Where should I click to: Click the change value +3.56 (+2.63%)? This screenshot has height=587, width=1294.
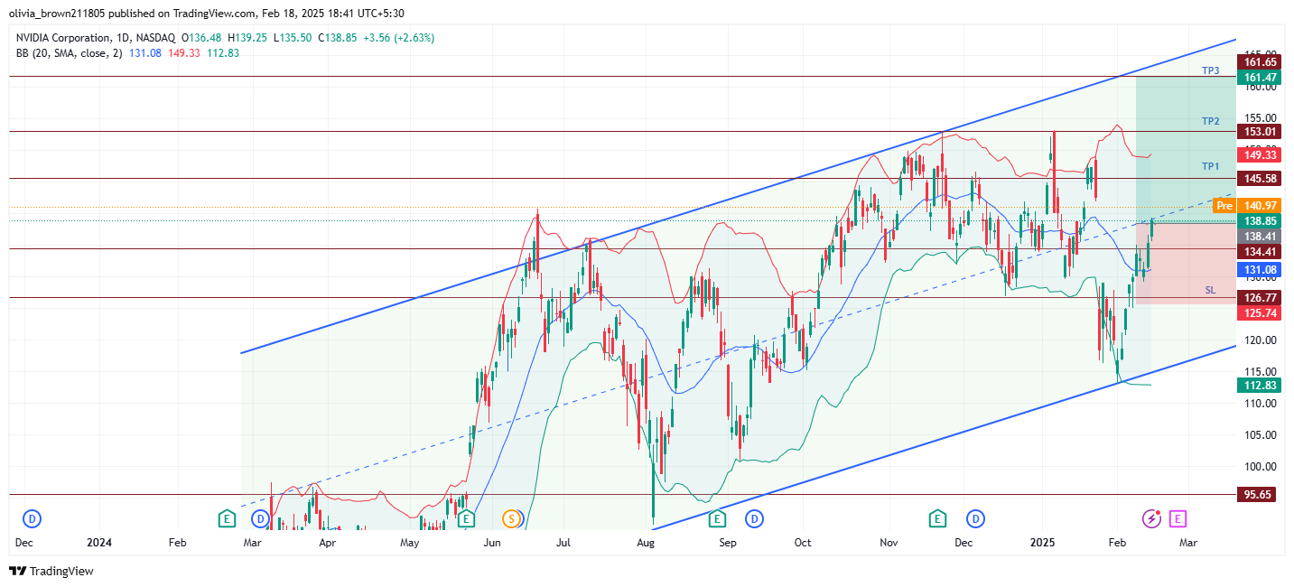398,38
